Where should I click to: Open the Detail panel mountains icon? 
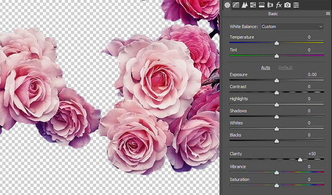245,5
